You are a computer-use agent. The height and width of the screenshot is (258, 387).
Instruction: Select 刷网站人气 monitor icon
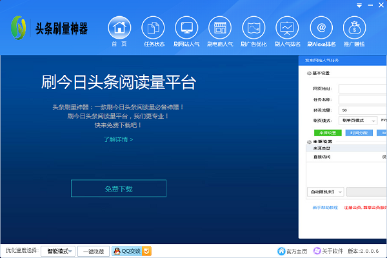tap(187, 28)
